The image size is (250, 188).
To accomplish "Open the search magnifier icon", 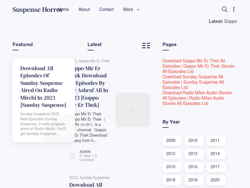I will (224, 9).
